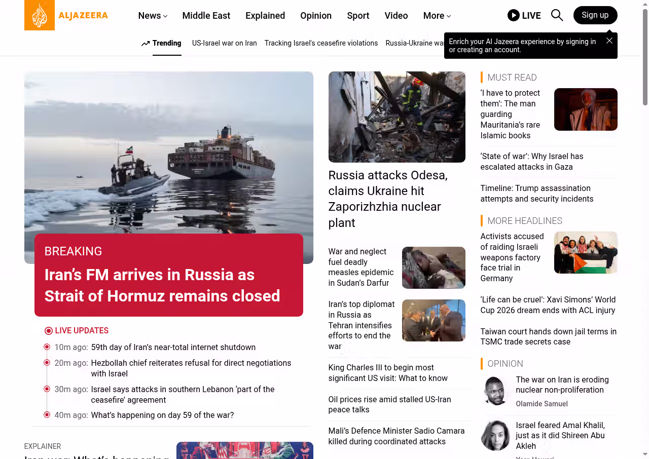Screen dimensions: 649x459
Task: Expand the More dropdown menu
Action: click(437, 16)
